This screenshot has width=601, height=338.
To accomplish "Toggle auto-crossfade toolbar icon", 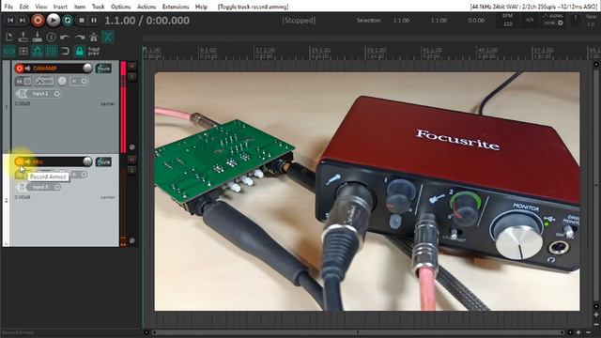I will pyautogui.click(x=108, y=38).
